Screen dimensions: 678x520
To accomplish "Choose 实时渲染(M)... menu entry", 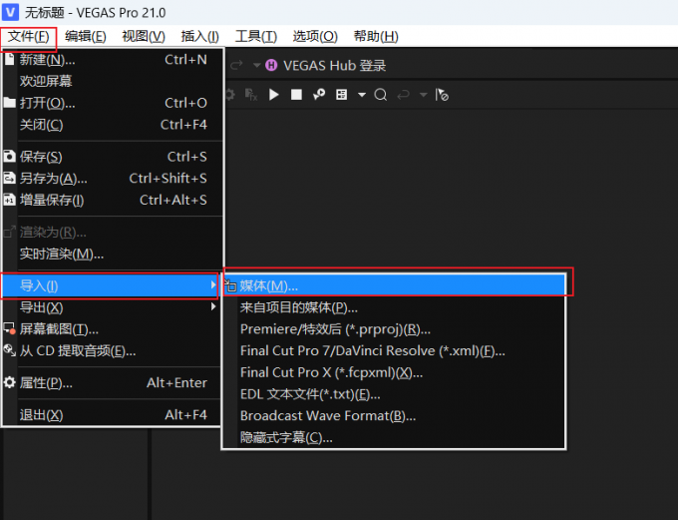I will [x=113, y=255].
